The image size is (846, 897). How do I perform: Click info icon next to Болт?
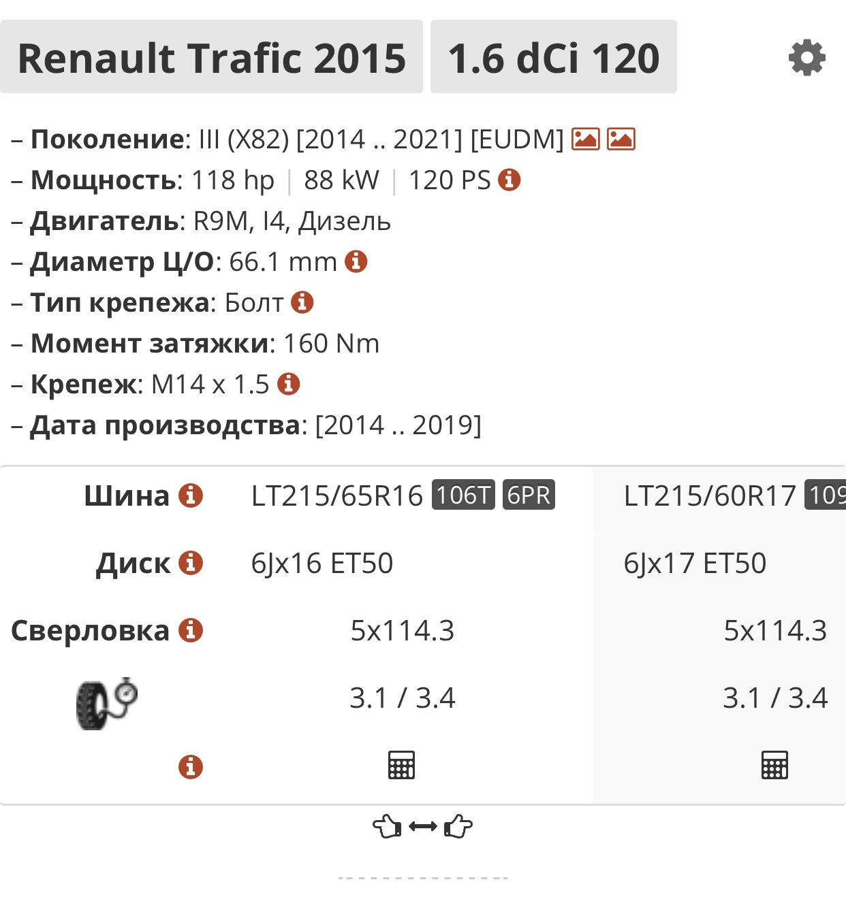pyautogui.click(x=302, y=302)
